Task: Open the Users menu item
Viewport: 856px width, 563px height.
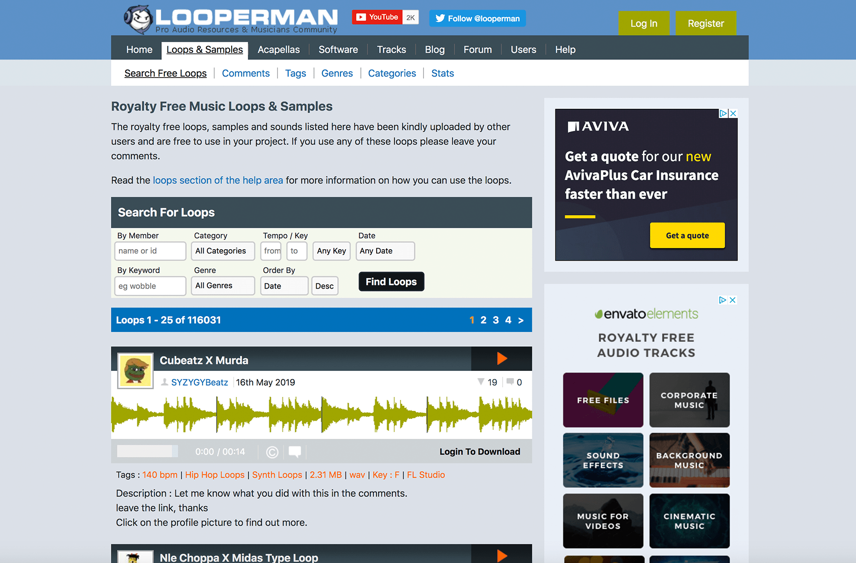Action: click(x=523, y=49)
